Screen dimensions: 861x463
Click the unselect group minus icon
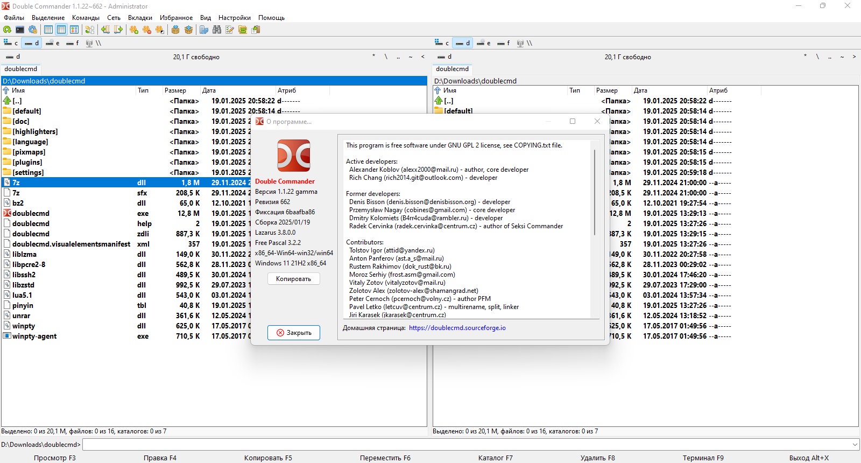tap(147, 30)
